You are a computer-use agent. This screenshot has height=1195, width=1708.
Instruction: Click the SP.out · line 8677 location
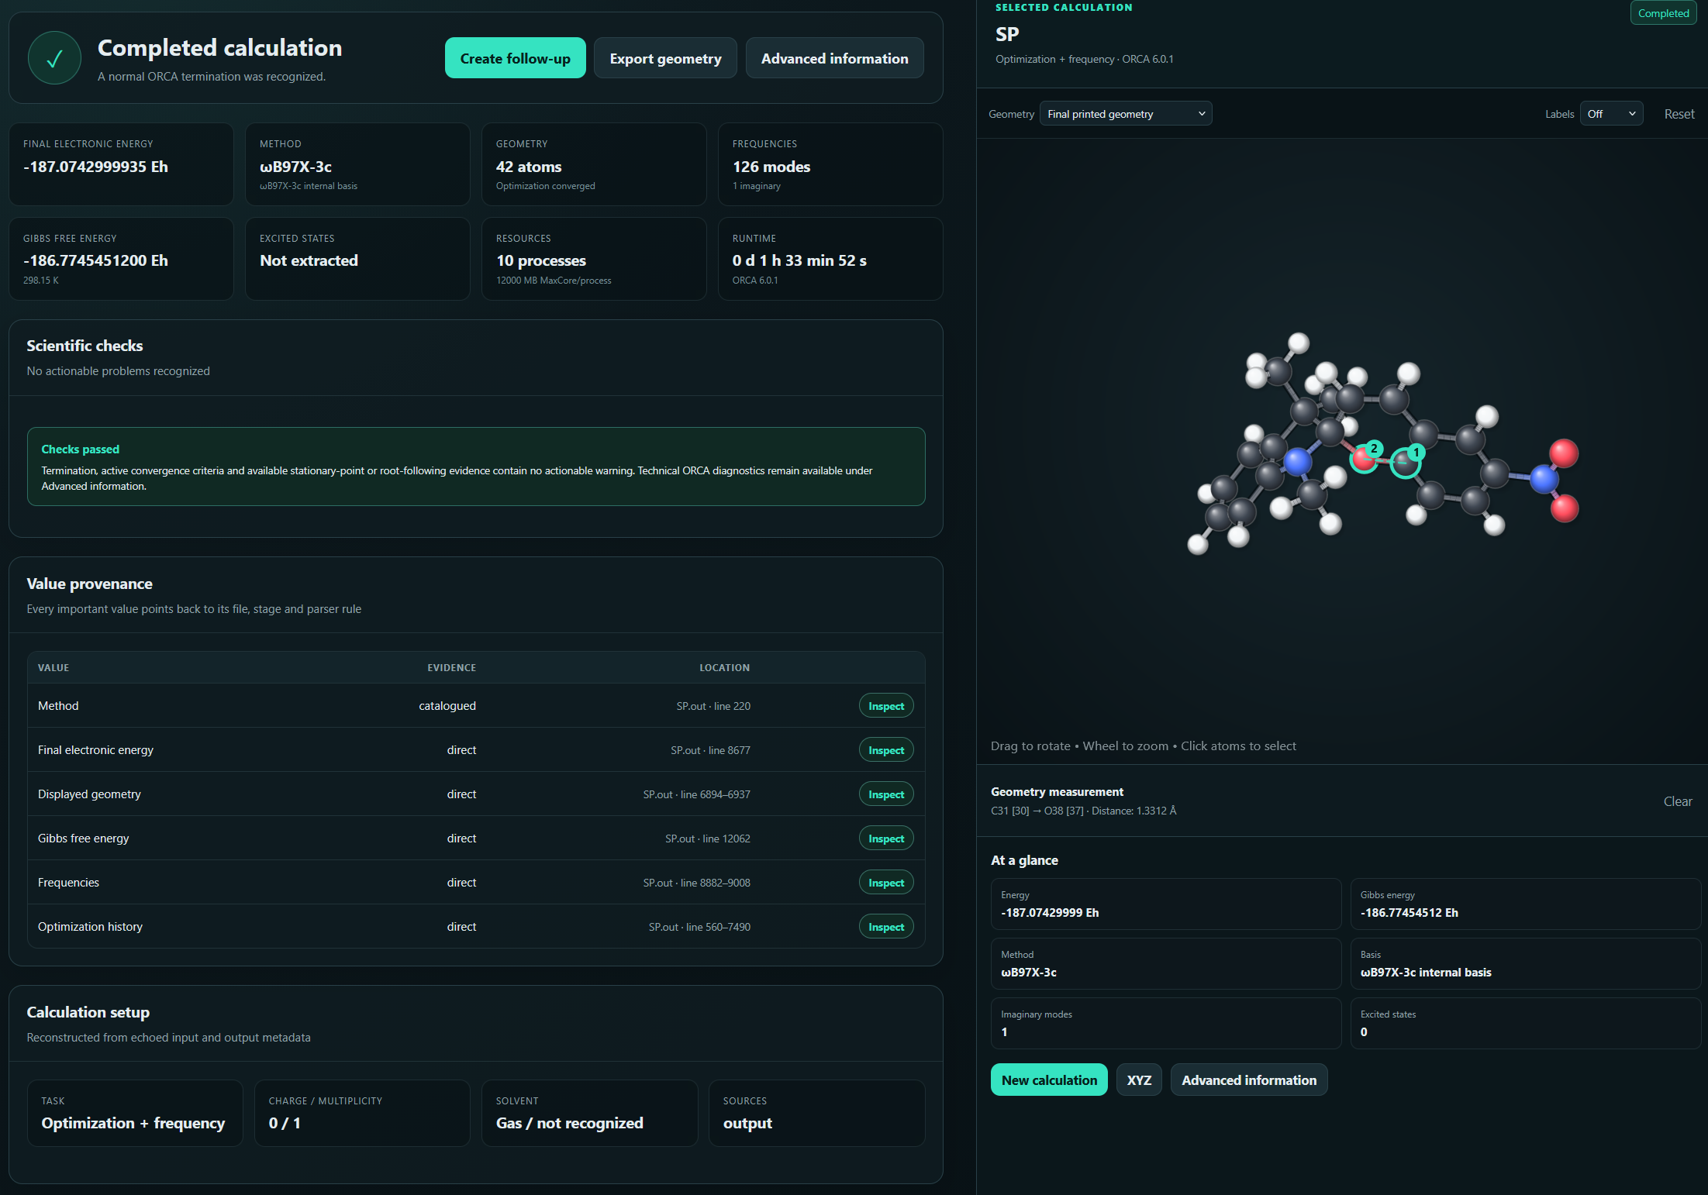[710, 750]
